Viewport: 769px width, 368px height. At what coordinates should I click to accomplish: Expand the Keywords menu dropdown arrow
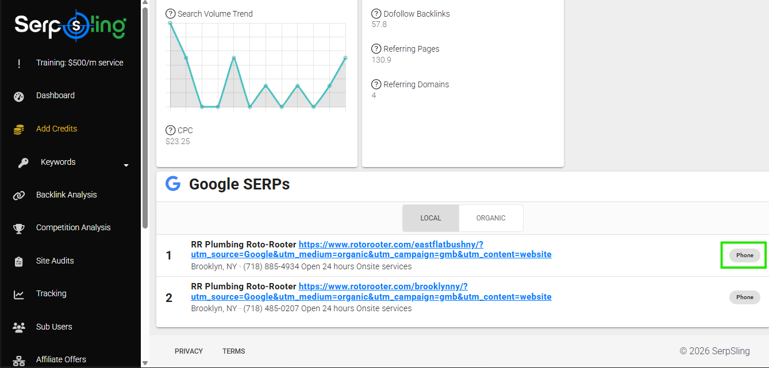[x=126, y=166]
